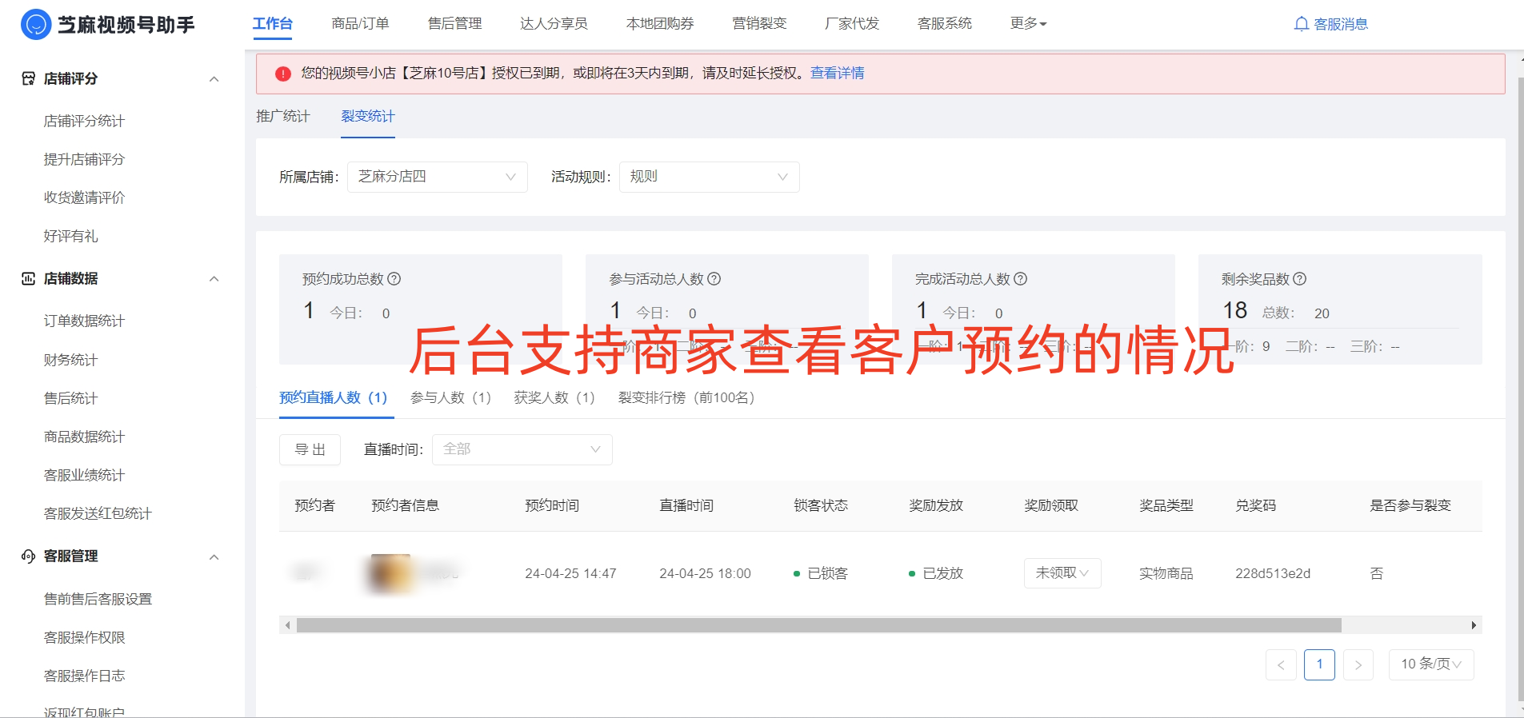Open 财务统计 in sidebar

coord(71,360)
